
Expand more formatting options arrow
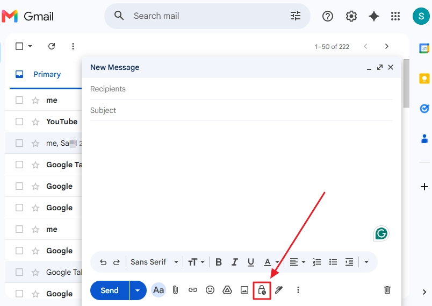coord(366,262)
